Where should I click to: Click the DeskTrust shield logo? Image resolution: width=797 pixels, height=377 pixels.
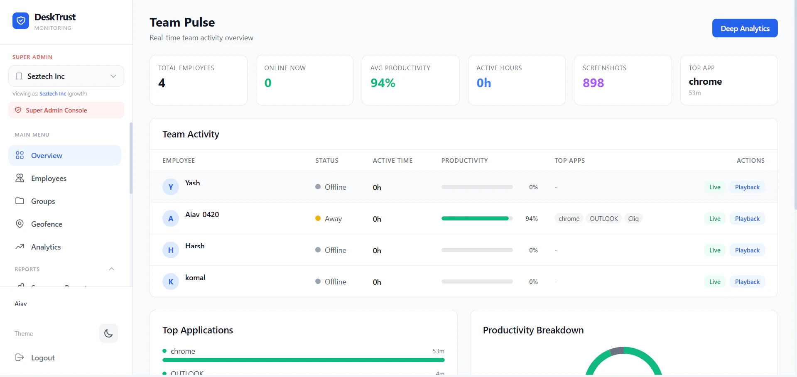click(21, 21)
